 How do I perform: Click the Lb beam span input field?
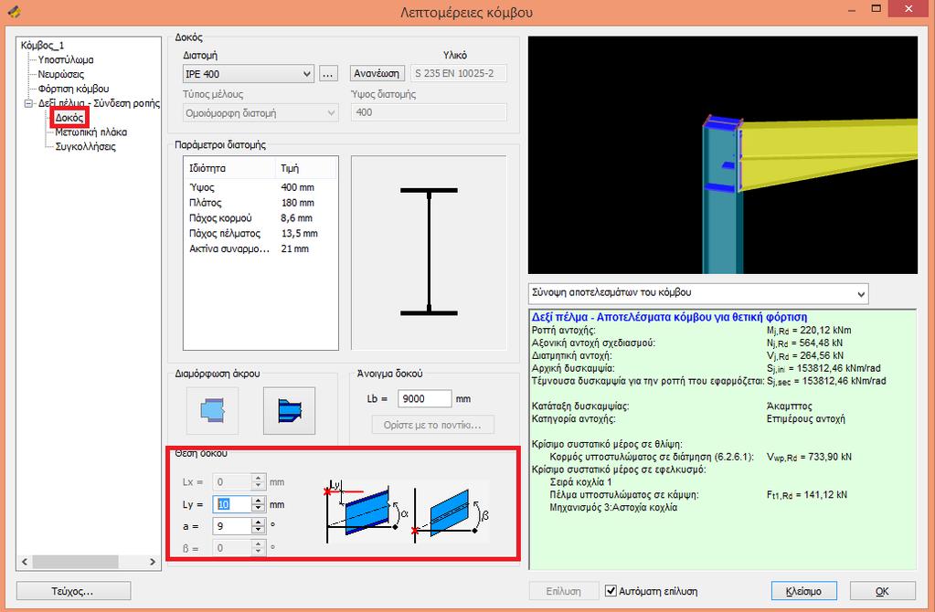[x=425, y=398]
